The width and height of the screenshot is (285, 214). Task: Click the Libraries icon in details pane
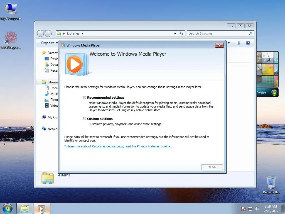(x=48, y=178)
